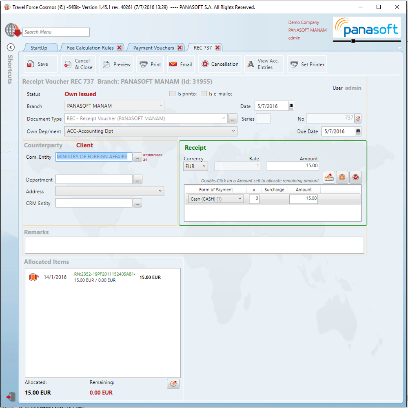The height and width of the screenshot is (408, 408).
Task: Click the Com. Entity browse button
Action: [137, 157]
